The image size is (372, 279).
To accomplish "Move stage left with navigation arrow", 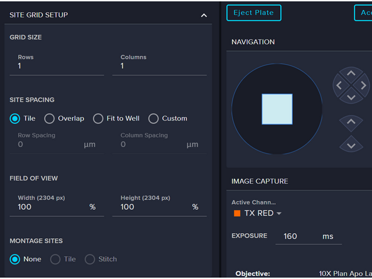I will click(x=339, y=85).
